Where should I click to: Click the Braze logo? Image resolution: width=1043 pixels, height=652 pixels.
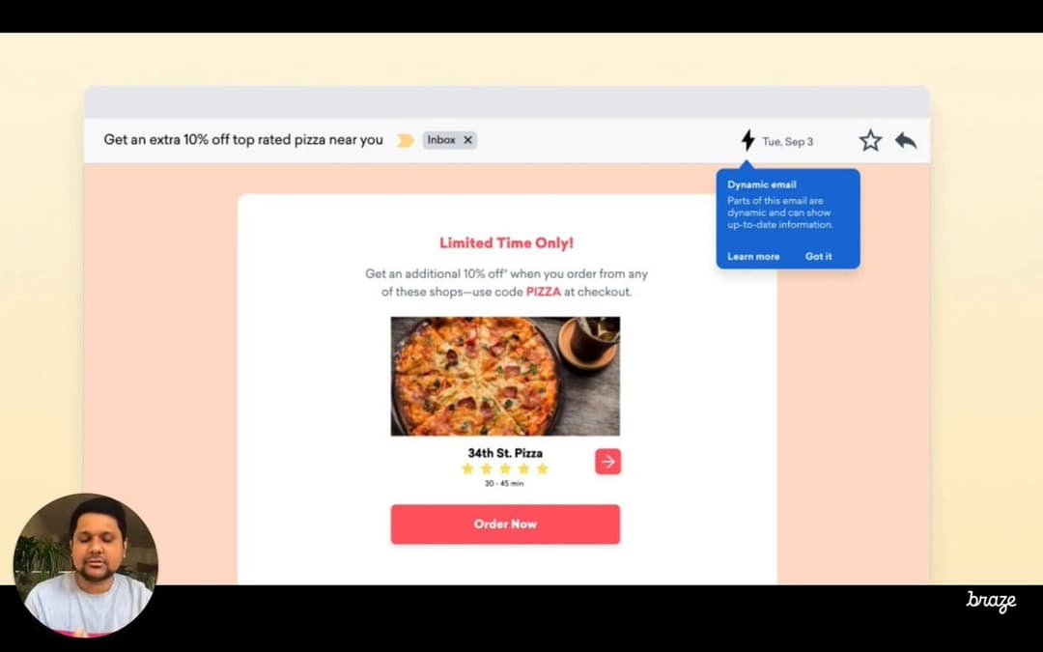coord(991,601)
